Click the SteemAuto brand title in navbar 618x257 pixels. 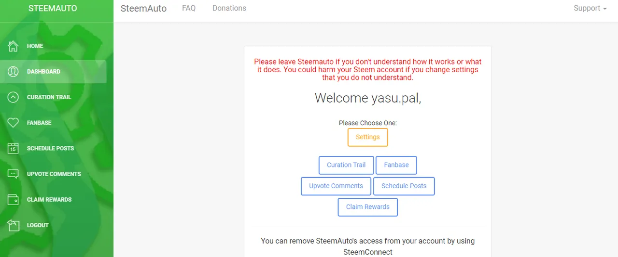[143, 9]
